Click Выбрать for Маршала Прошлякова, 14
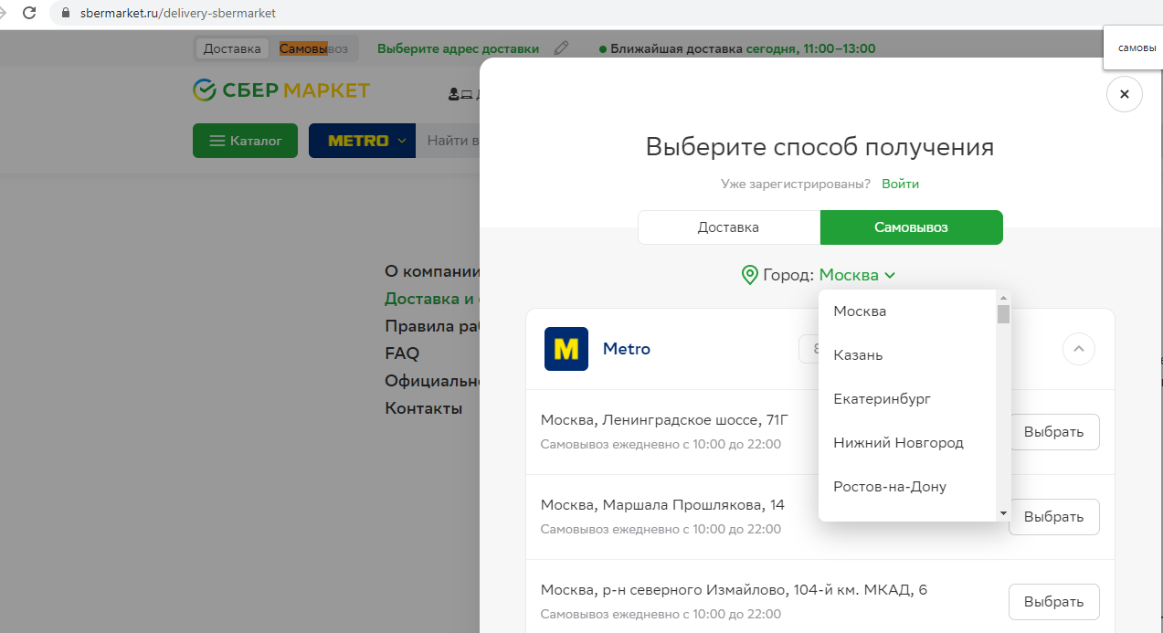 pos(1053,516)
